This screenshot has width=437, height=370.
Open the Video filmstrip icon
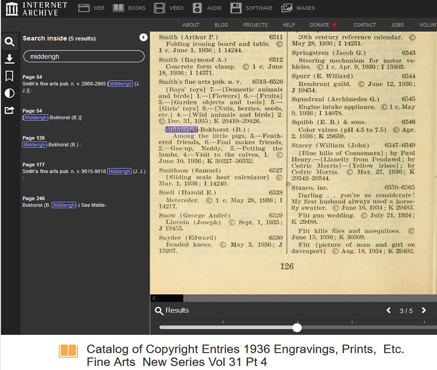pyautogui.click(x=159, y=8)
